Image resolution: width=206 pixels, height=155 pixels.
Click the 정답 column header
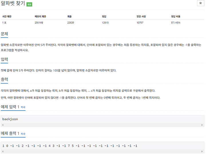coord(104,16)
